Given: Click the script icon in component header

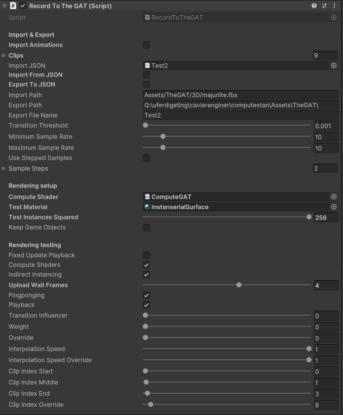Looking at the screenshot, I should [x=13, y=6].
